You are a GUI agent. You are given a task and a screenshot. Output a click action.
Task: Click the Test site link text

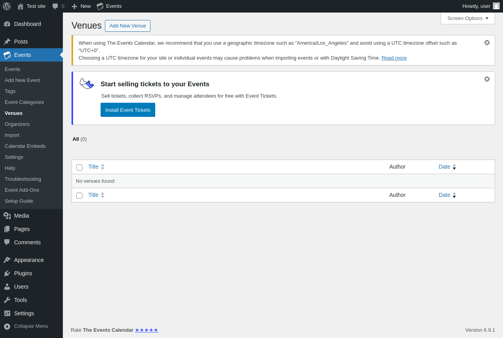(36, 6)
